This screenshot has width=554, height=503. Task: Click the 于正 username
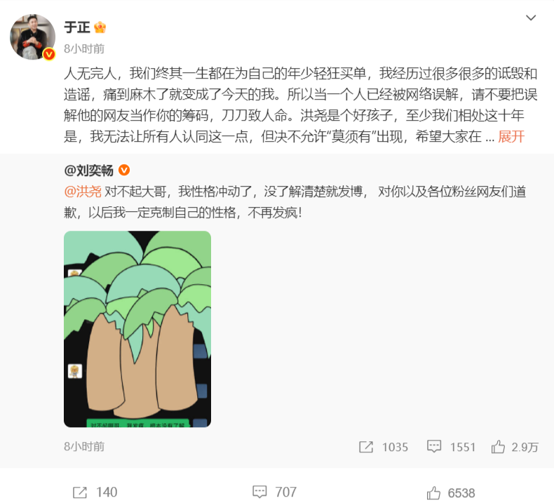(77, 27)
